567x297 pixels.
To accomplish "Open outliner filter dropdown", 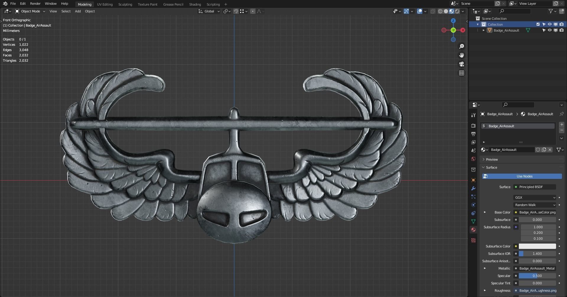I will (x=553, y=11).
